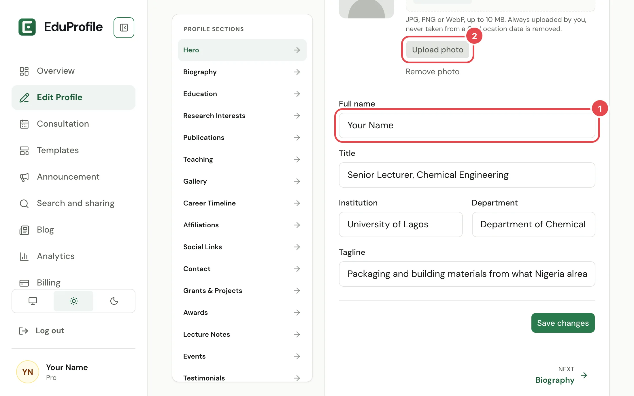Focus the Title input field

(467, 175)
